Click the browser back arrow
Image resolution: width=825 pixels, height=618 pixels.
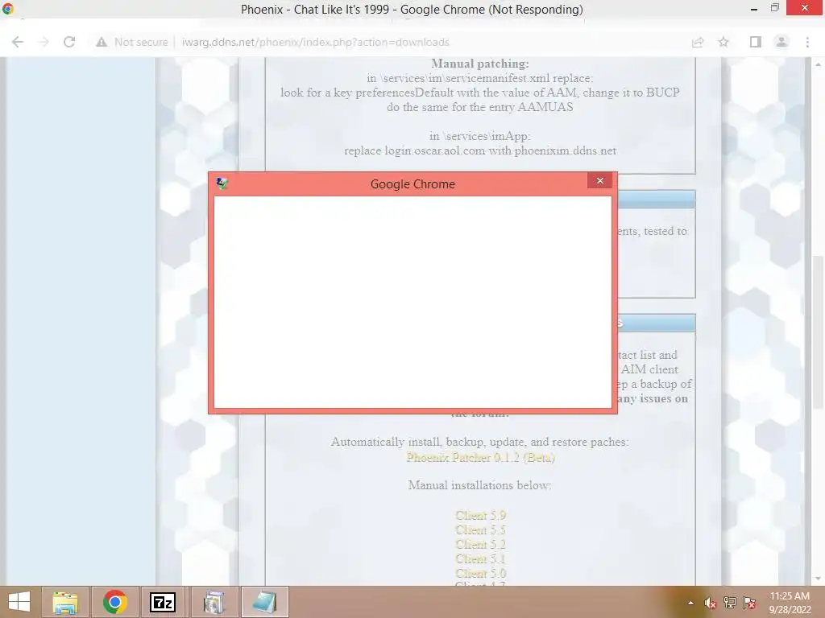(18, 42)
